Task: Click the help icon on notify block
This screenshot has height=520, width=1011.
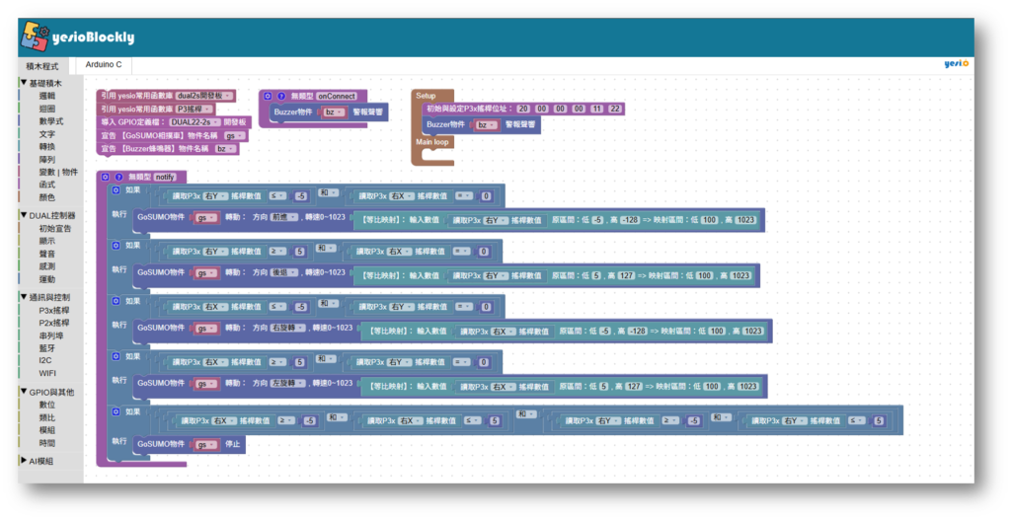Action: click(118, 177)
